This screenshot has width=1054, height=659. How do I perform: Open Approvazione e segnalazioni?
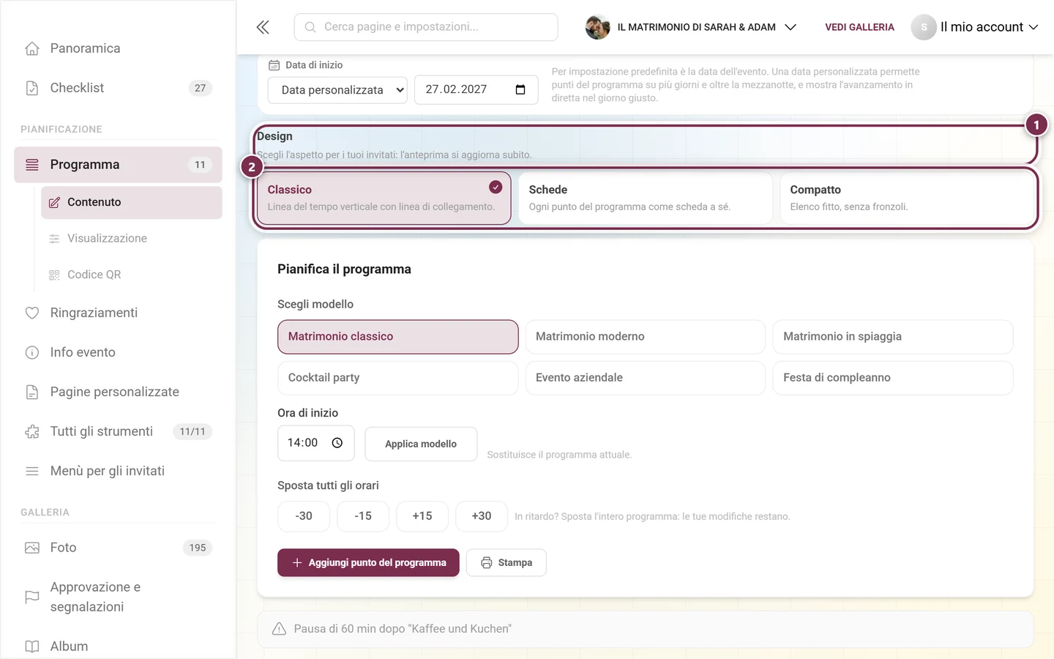(x=118, y=597)
